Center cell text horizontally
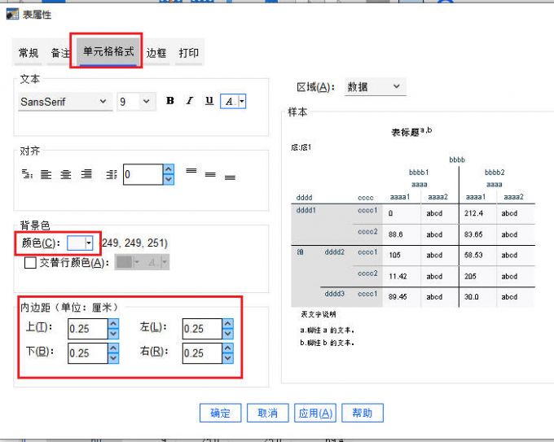Screen dimensions: 554x442 click(66, 174)
